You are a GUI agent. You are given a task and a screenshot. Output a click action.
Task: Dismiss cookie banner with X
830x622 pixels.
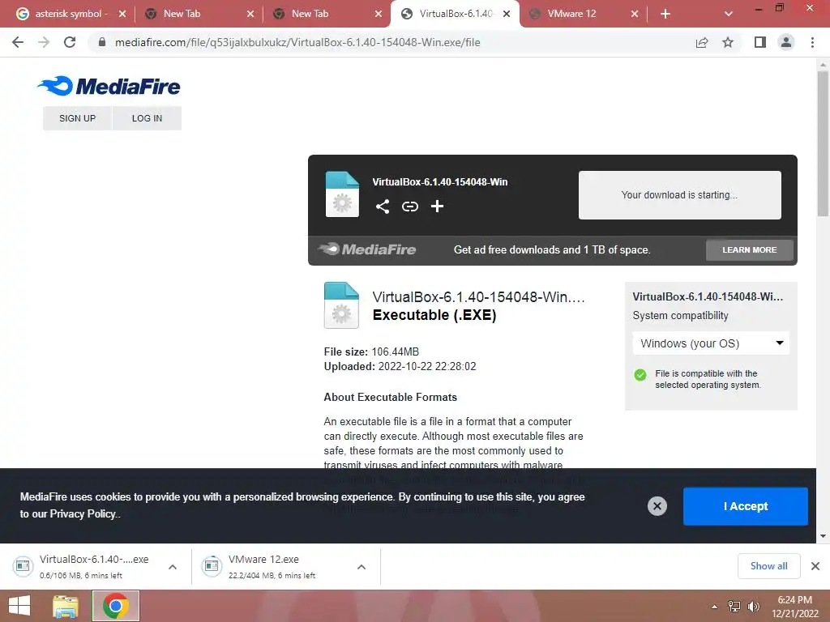tap(657, 506)
